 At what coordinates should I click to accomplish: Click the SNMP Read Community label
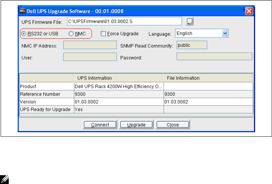click(147, 46)
